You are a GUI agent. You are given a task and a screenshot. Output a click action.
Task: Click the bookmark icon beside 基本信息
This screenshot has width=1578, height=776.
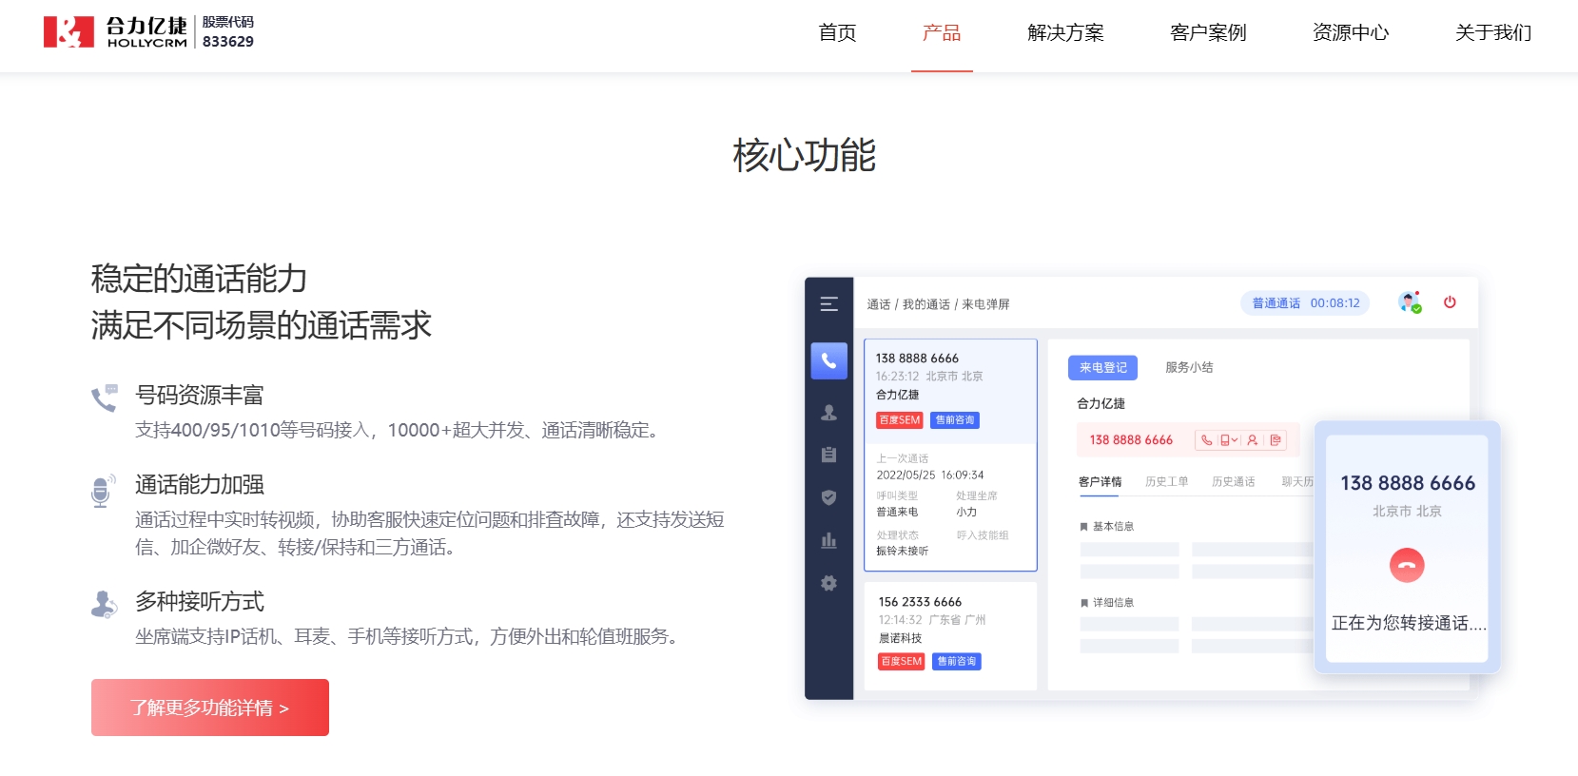pyautogui.click(x=1084, y=527)
